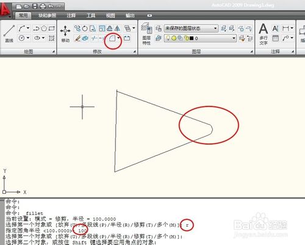Click the ribbon minimize toggle after Output tab
This screenshot has width=305, height=245.
149,15
